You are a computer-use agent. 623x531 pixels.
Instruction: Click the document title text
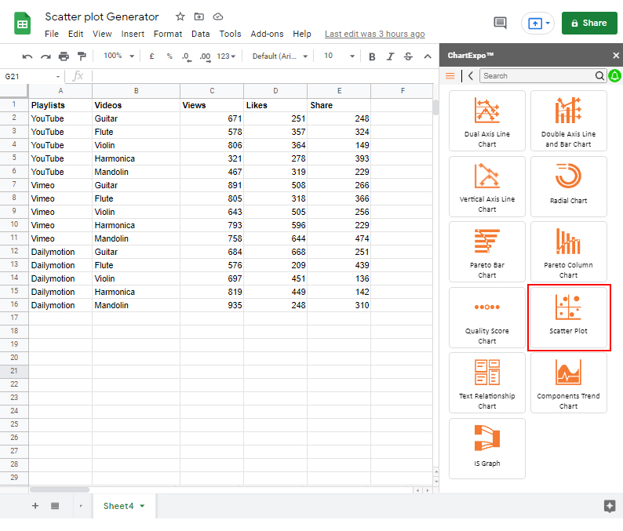tap(102, 16)
